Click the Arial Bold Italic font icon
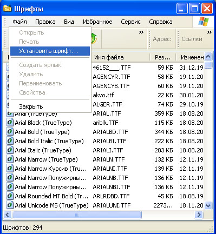This screenshot has width=216, height=234. (10, 141)
